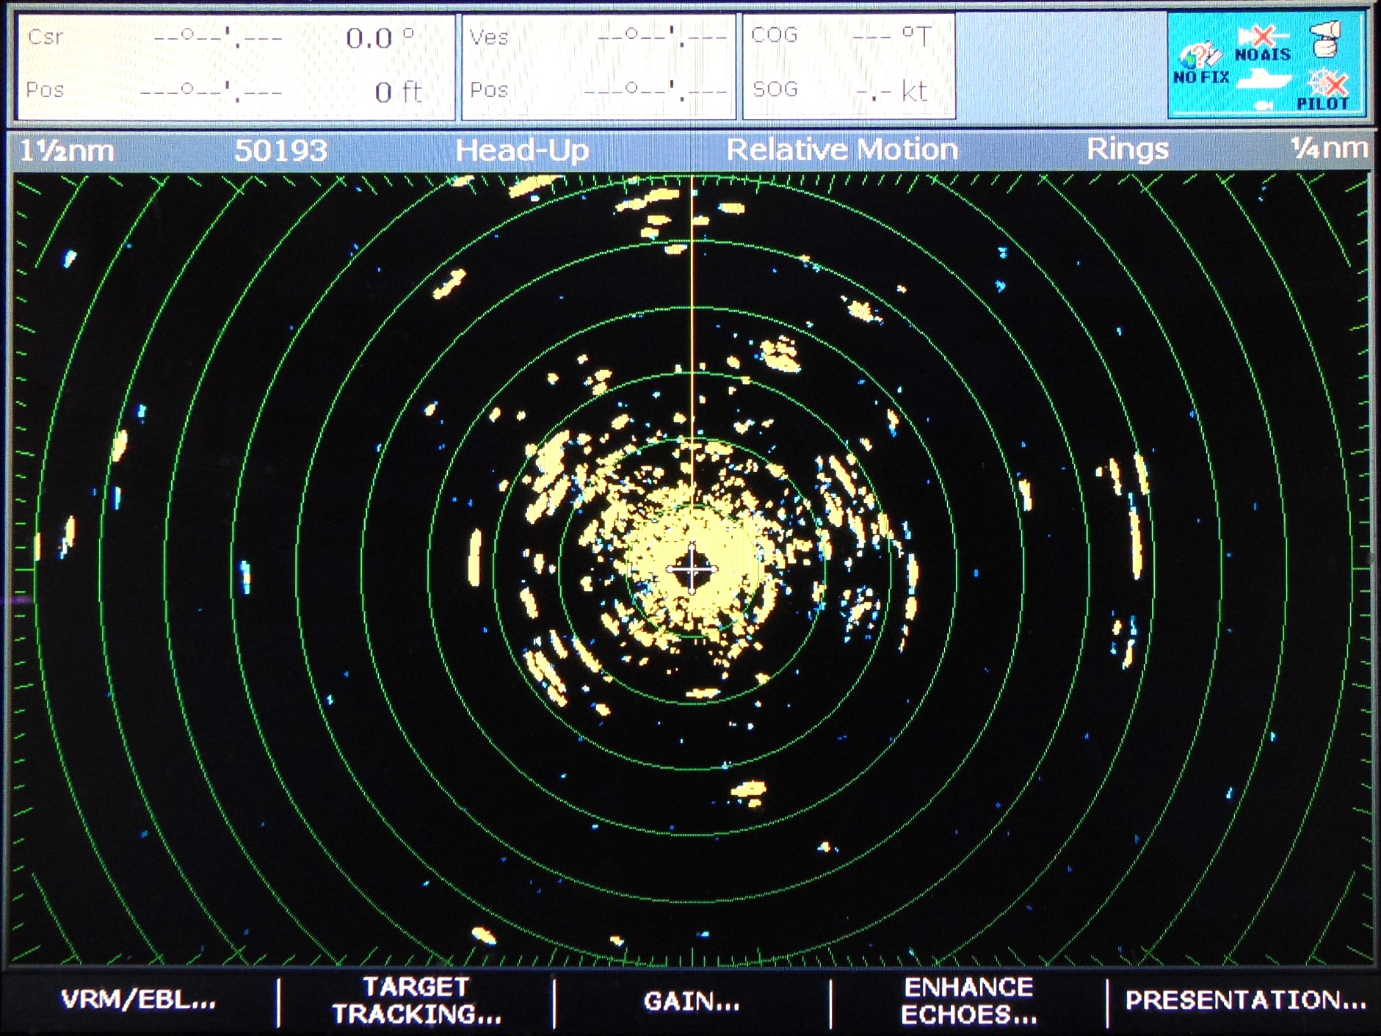This screenshot has height=1036, width=1381.
Task: Click the white boat silhouette icon
Action: [1263, 79]
